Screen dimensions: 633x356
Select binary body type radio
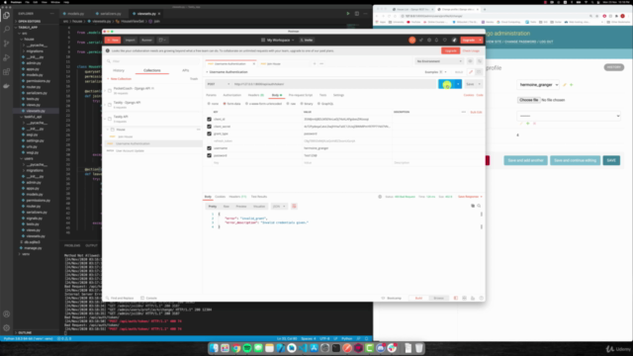click(302, 104)
